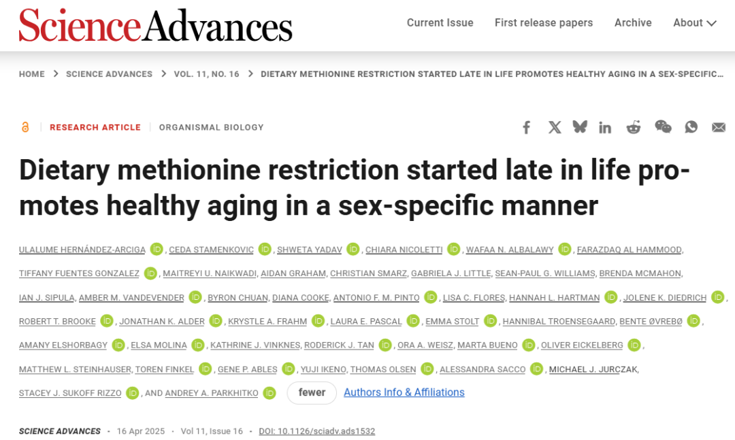The height and width of the screenshot is (440, 735).
Task: Go to First release papers
Action: pos(544,23)
